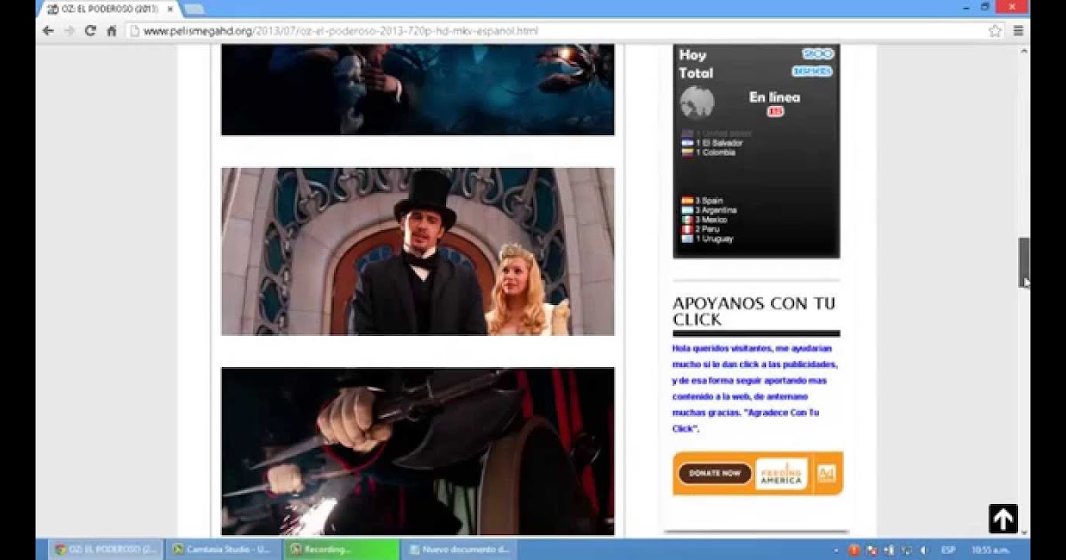Click the page vertical scrollbar thumb
1066x560 pixels.
[x=1023, y=262]
